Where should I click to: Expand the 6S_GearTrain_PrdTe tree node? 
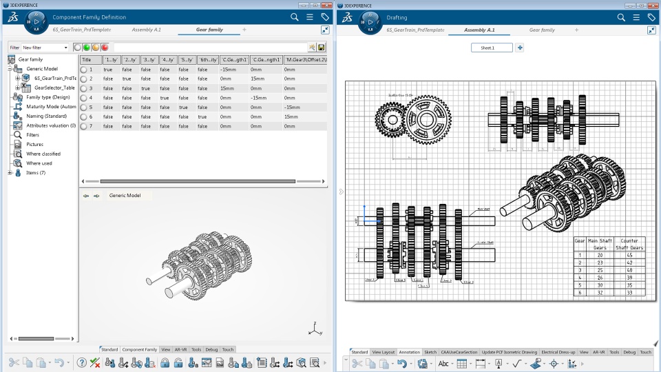pyautogui.click(x=18, y=79)
